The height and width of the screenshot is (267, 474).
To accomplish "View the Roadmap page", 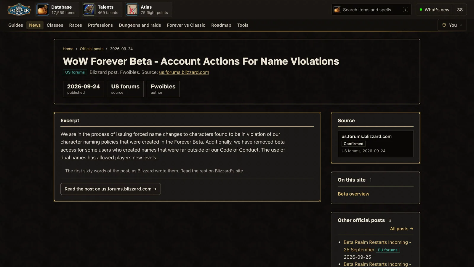I will [x=221, y=25].
